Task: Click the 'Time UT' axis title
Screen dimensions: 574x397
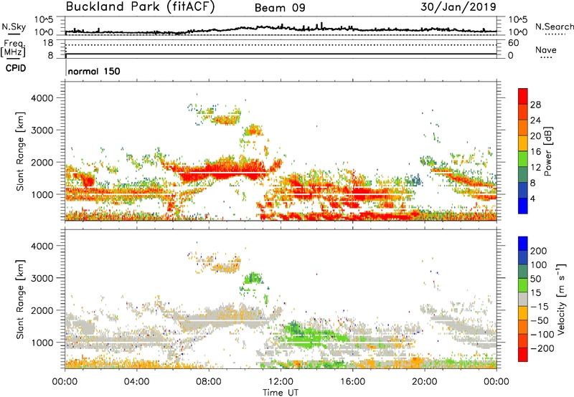Action: 281,392
